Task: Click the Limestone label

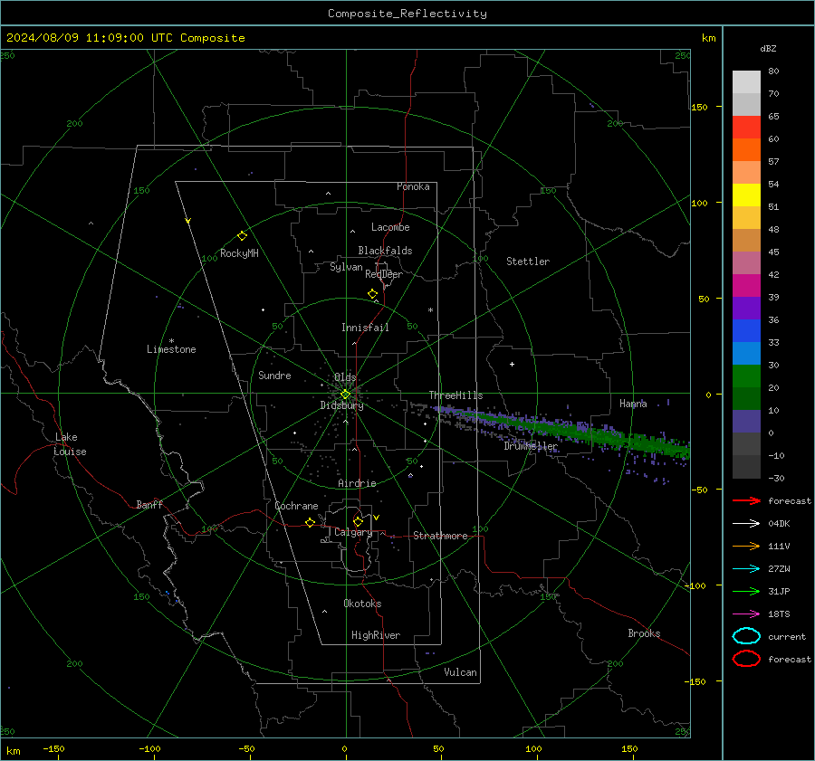Action: coord(171,349)
